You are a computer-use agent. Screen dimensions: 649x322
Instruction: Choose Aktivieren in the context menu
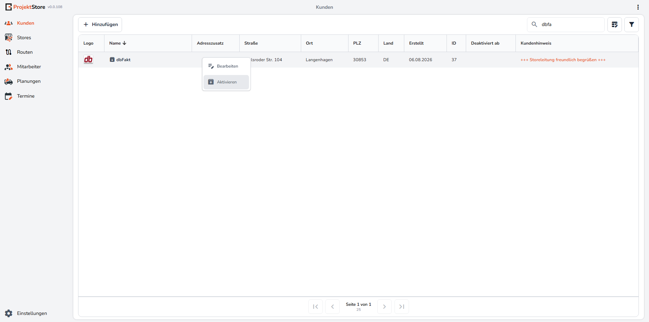226,82
